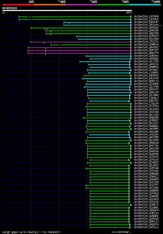Image resolution: width=163 pixels, height=234 pixels.
Task: Select the UniRef100_A8G4F4 label
Action: (146, 210)
